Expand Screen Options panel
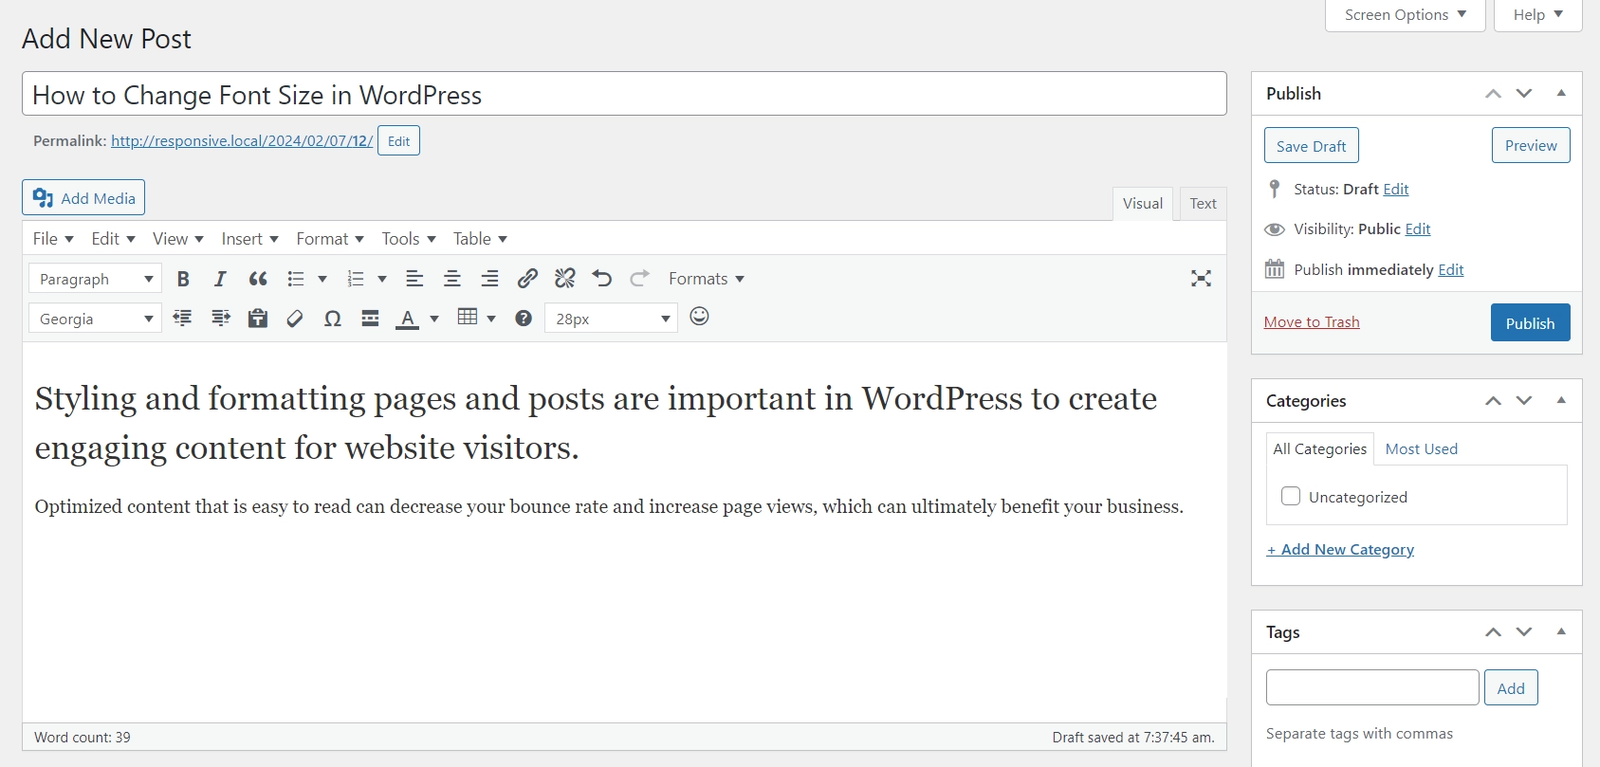The image size is (1600, 767). 1406,15
